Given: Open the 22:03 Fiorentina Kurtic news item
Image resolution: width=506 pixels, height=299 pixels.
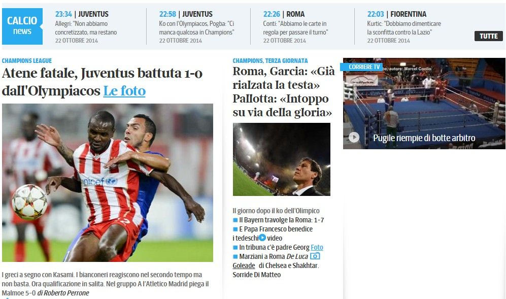Looking at the screenshot, I should (404, 27).
